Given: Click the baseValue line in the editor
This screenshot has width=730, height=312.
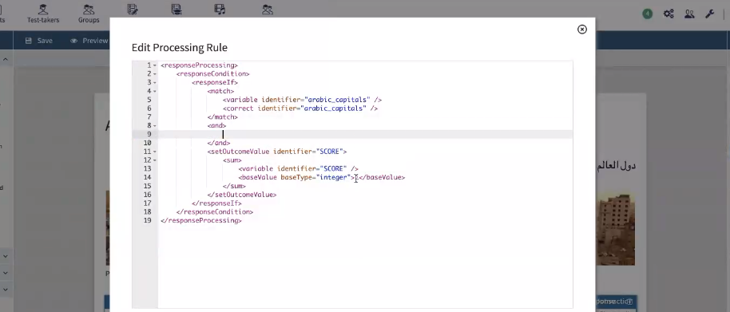Looking at the screenshot, I should click(321, 178).
